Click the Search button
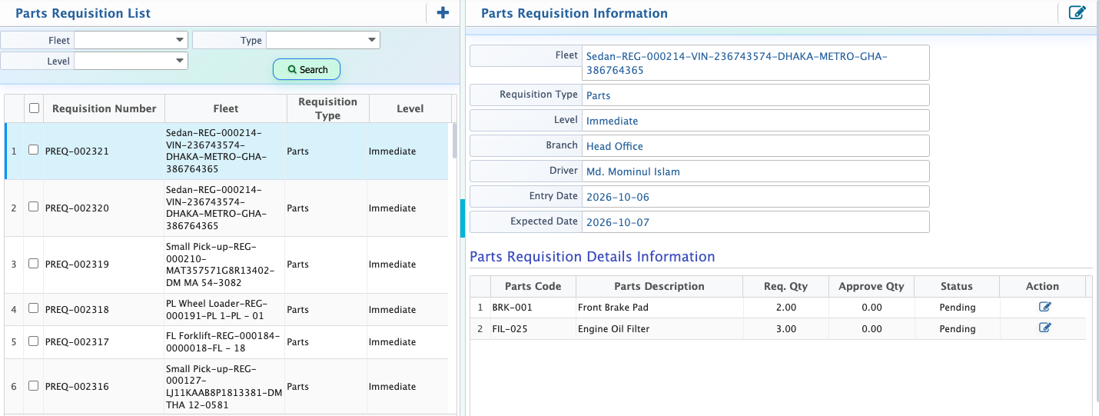1099x416 pixels. [307, 69]
